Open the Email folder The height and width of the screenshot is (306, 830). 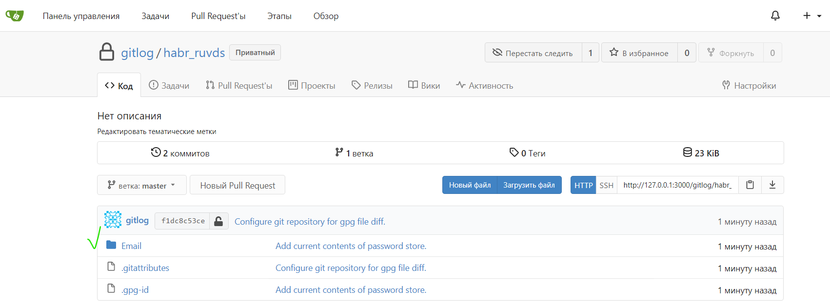click(x=131, y=246)
